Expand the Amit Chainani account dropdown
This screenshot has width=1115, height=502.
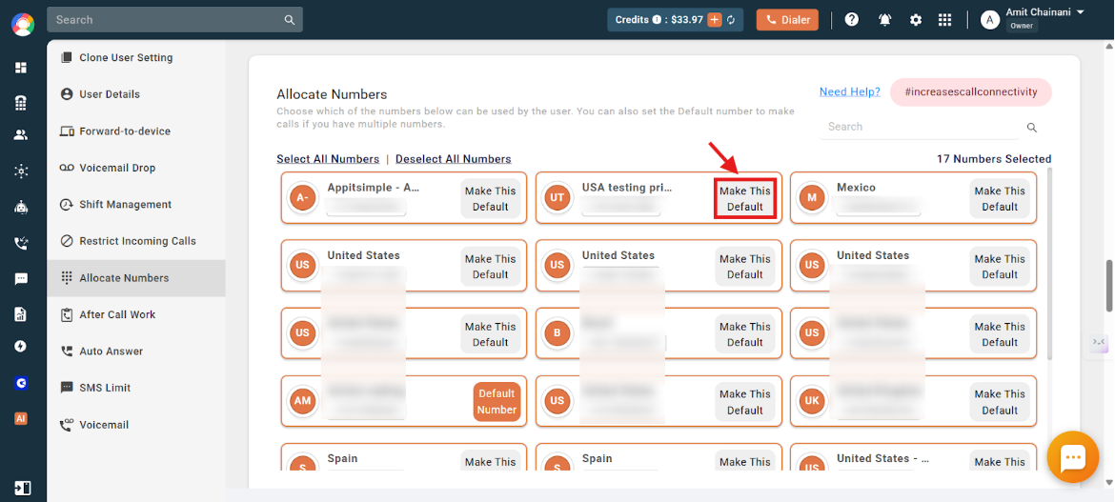[1080, 12]
